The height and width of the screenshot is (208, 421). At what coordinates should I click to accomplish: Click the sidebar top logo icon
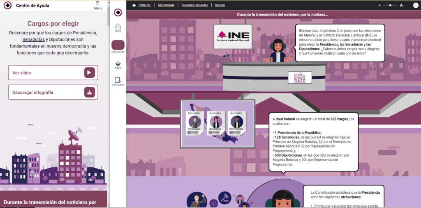[118, 12]
